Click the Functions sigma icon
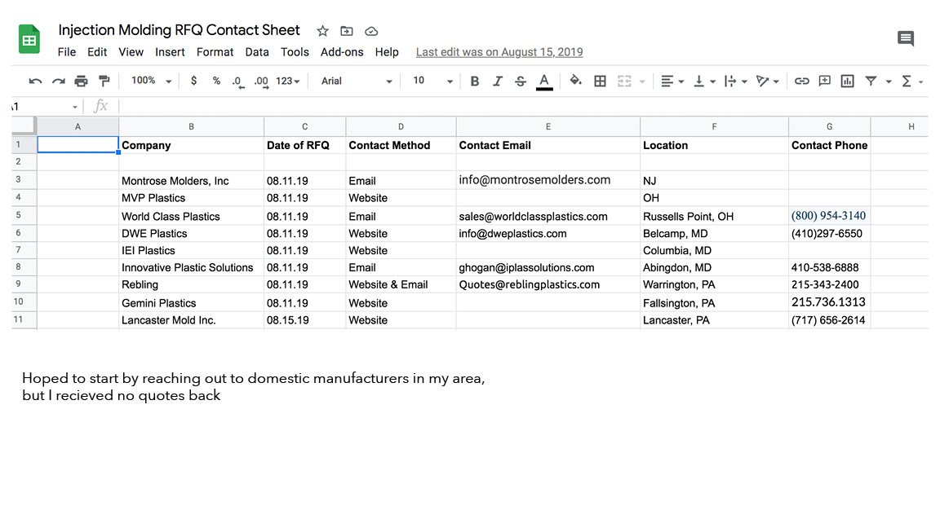The image size is (940, 528). click(907, 81)
